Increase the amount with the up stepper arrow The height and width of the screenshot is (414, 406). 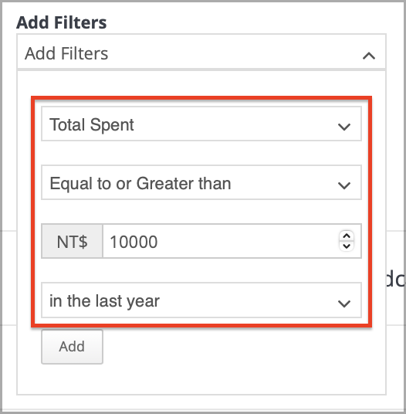347,236
